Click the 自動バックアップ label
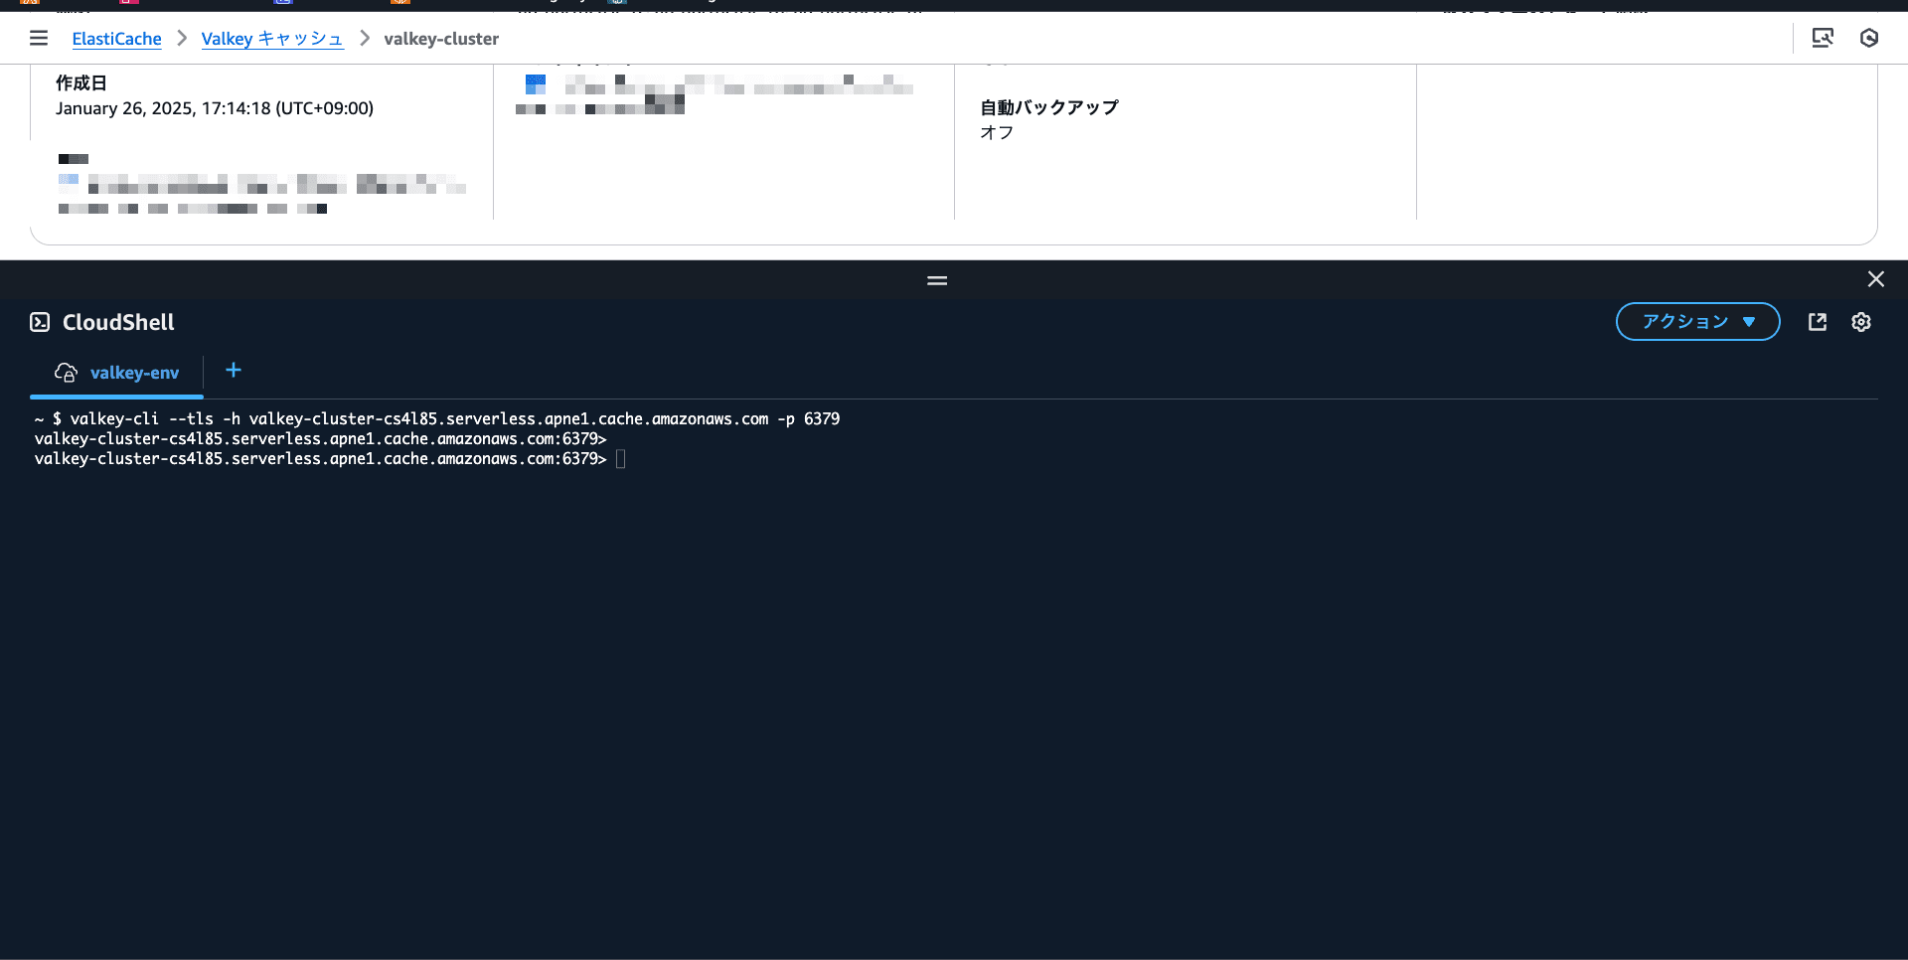The height and width of the screenshot is (960, 1908). [1049, 107]
